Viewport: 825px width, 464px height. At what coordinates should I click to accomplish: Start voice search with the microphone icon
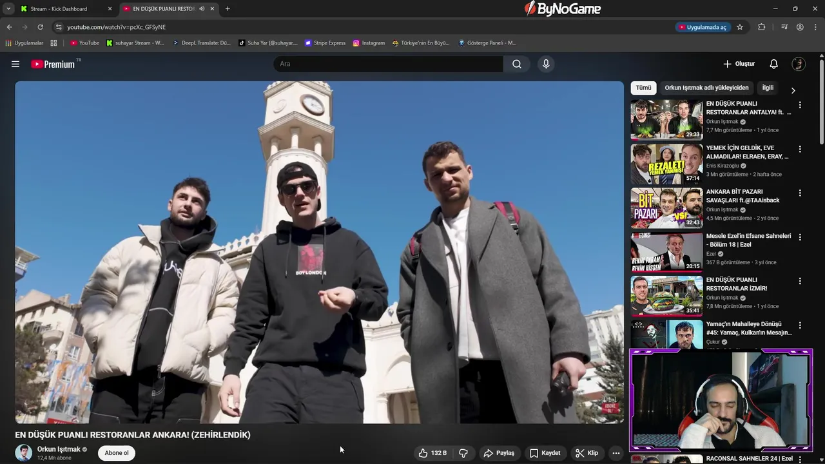tap(546, 64)
